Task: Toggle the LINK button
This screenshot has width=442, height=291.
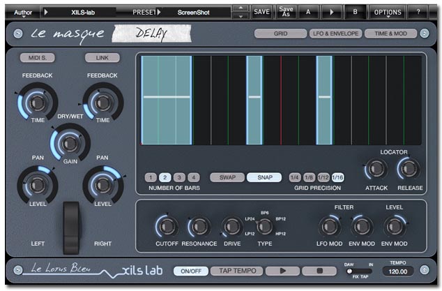Action: 102,58
